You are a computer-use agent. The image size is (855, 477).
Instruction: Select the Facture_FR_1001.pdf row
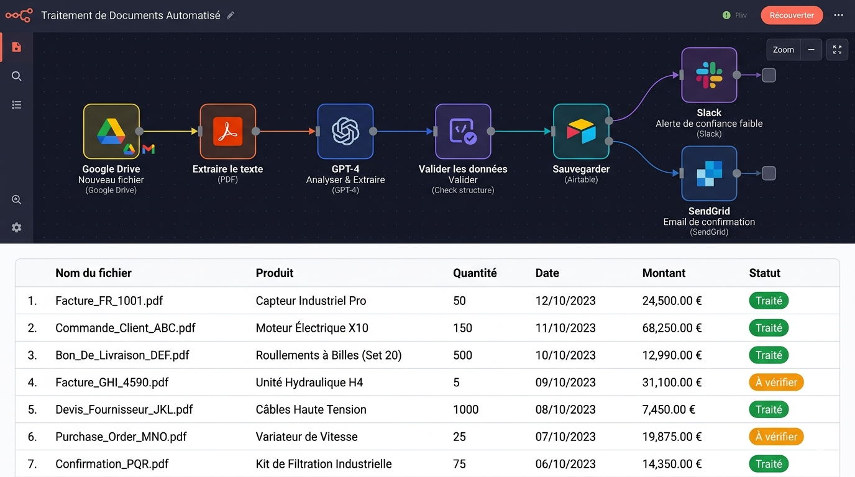(428, 301)
